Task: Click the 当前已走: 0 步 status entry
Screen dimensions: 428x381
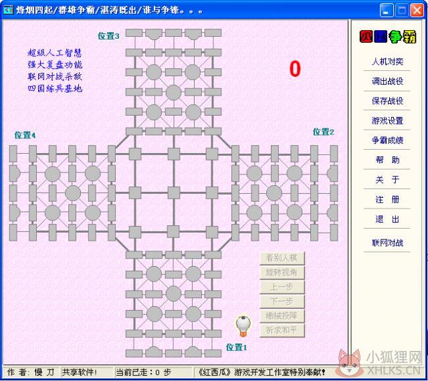Action: [x=144, y=372]
